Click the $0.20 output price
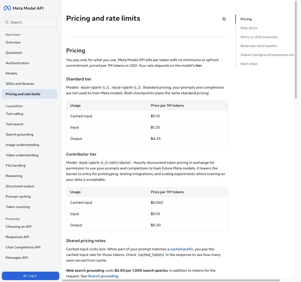Viewport: 301px width, 282px height. pos(156,225)
